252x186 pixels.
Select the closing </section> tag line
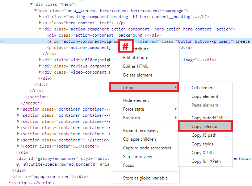tap(37, 97)
